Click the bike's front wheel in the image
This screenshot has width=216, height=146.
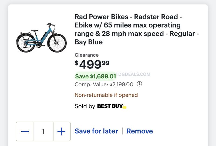click(57, 43)
